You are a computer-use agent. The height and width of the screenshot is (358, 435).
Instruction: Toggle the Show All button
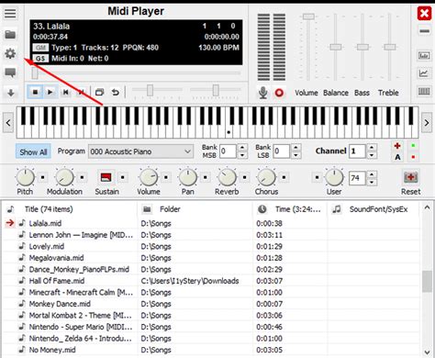33,151
